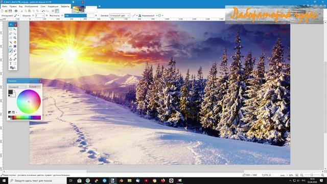Click the Больше >> button in palette
The image size is (327, 184).
[34, 86]
